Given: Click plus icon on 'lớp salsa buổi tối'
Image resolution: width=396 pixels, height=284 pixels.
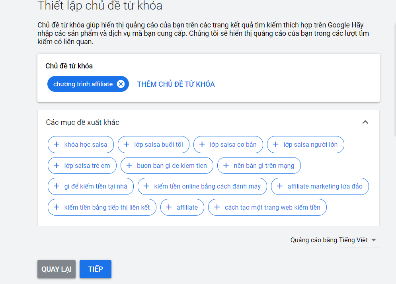Looking at the screenshot, I should click(x=127, y=144).
